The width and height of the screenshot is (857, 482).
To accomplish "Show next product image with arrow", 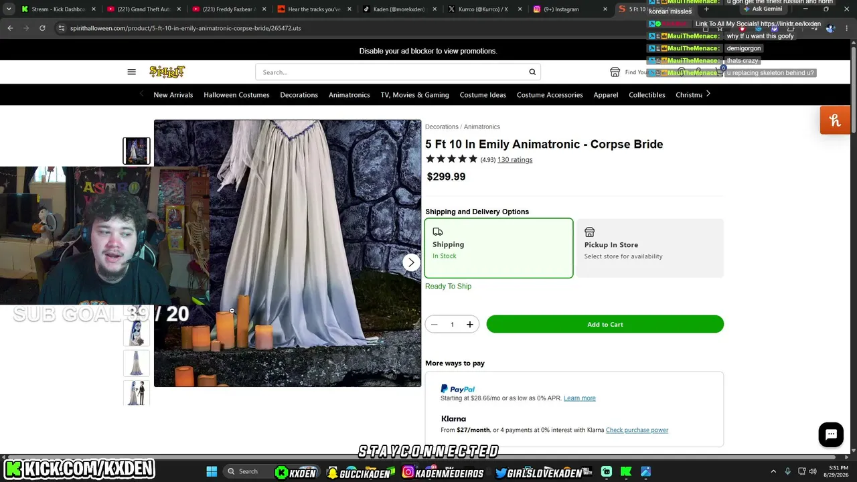I will (411, 262).
